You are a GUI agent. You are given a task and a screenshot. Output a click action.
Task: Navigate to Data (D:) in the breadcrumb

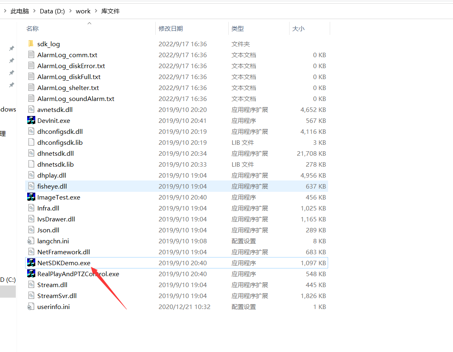click(52, 11)
